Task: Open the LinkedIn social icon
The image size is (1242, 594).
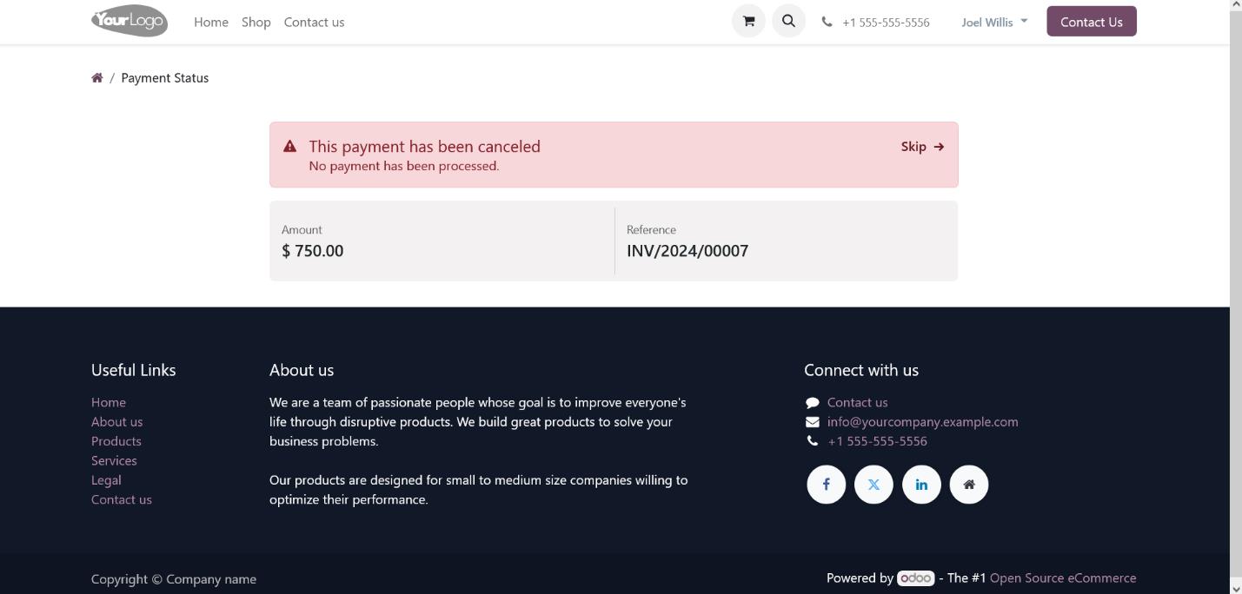Action: (x=921, y=485)
